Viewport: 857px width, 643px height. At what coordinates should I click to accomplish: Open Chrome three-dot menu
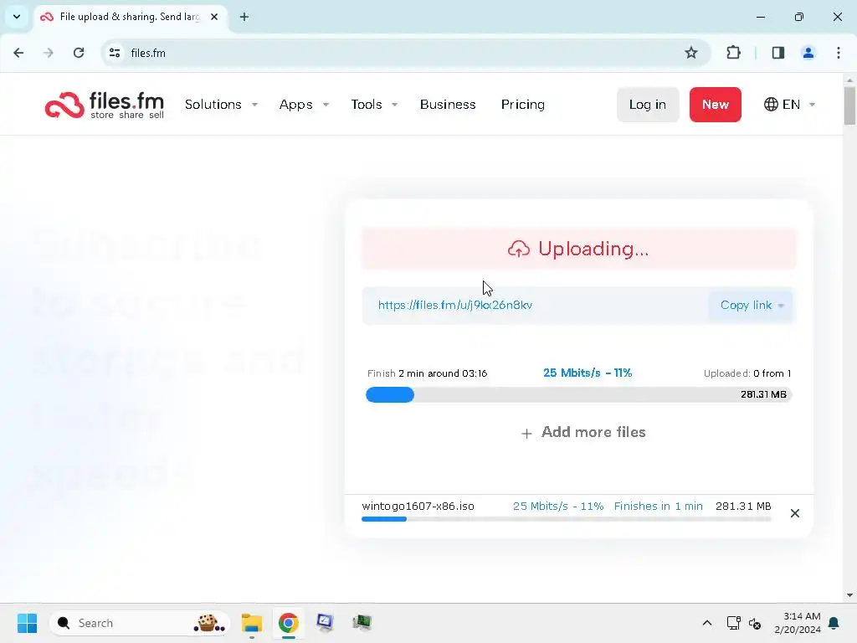[x=839, y=53]
